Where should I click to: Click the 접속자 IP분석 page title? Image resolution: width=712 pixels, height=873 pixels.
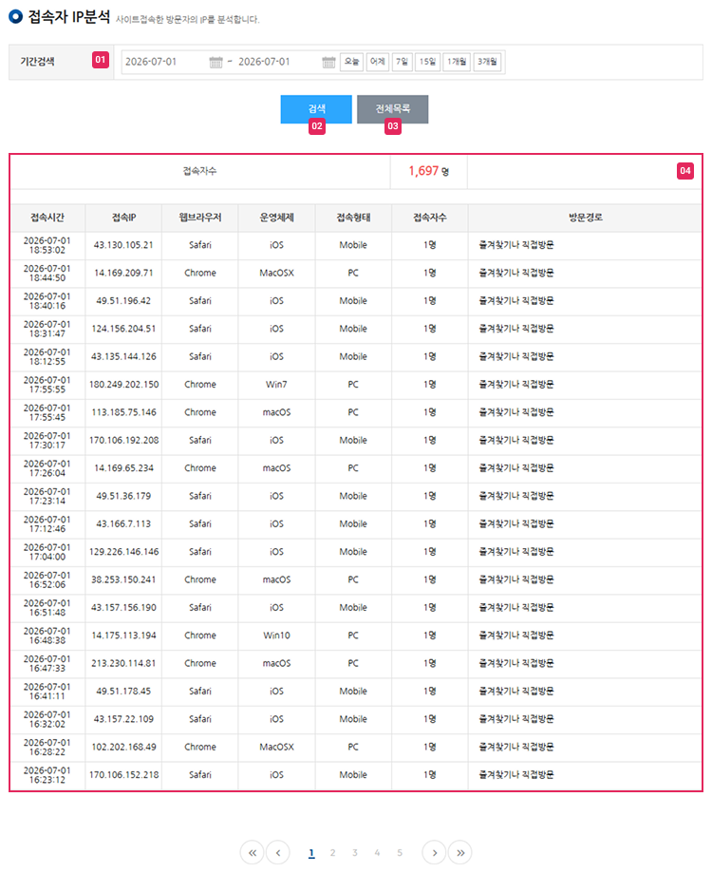(x=69, y=17)
